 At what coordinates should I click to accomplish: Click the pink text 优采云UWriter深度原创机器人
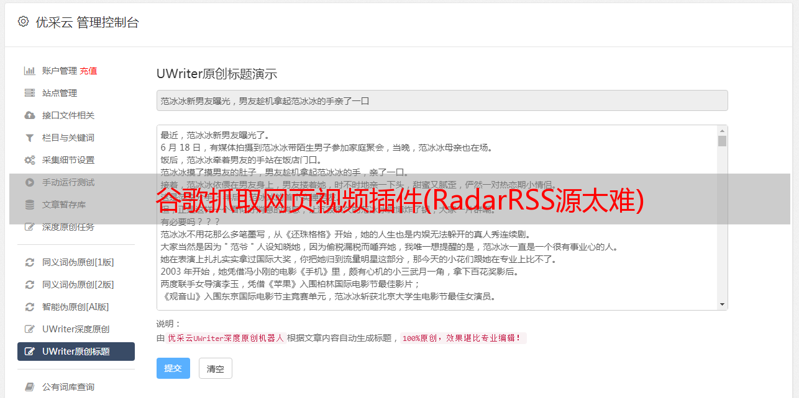click(x=226, y=338)
